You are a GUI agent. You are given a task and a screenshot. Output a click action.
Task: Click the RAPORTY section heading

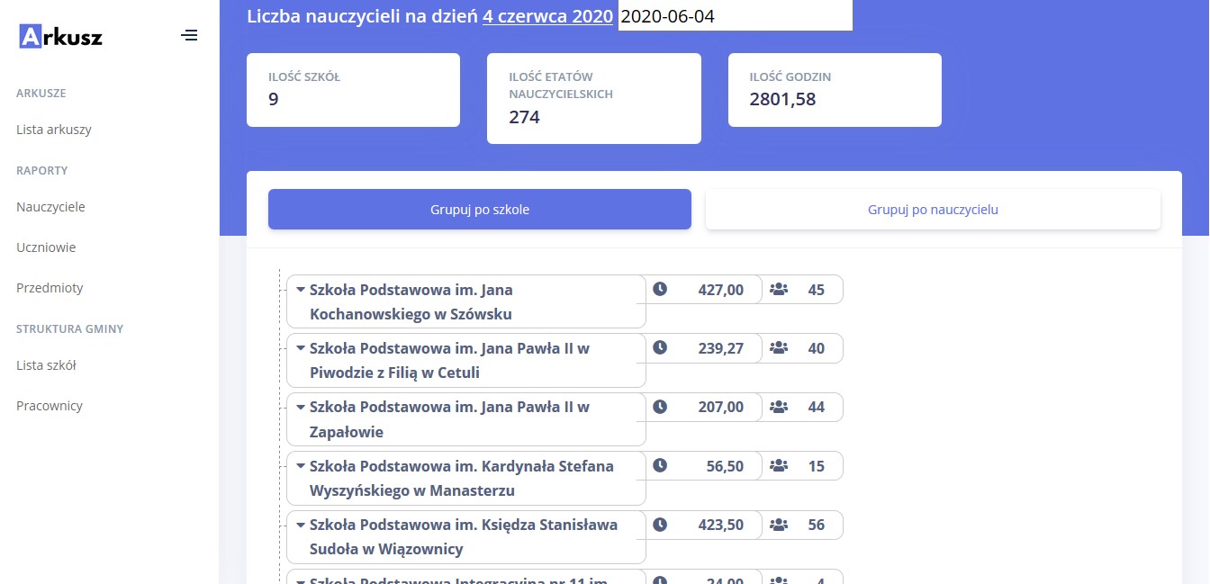point(42,170)
